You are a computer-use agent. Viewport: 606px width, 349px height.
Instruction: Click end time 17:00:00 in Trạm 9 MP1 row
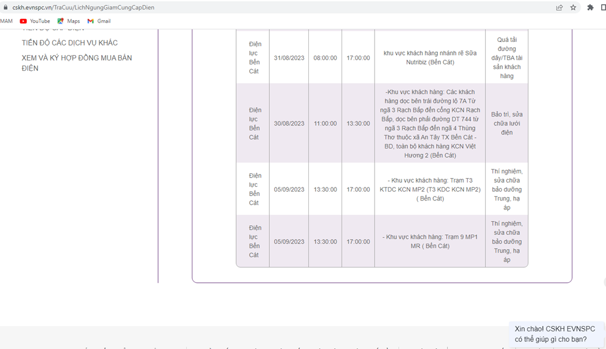pyautogui.click(x=358, y=241)
